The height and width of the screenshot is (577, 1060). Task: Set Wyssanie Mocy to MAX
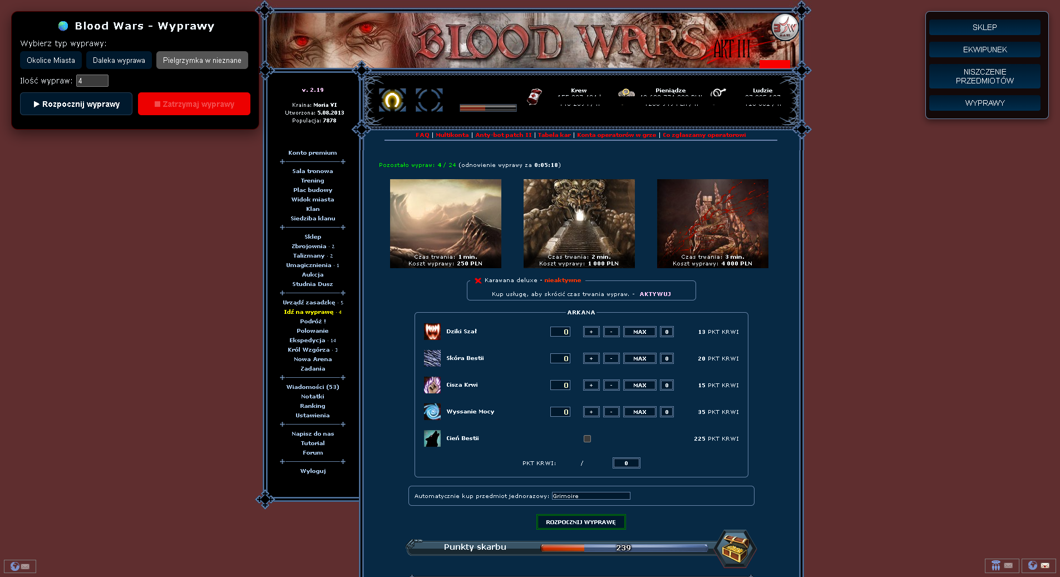tap(639, 412)
